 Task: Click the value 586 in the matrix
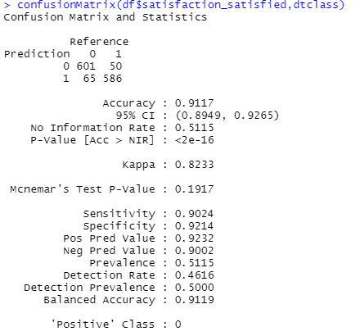tap(113, 79)
